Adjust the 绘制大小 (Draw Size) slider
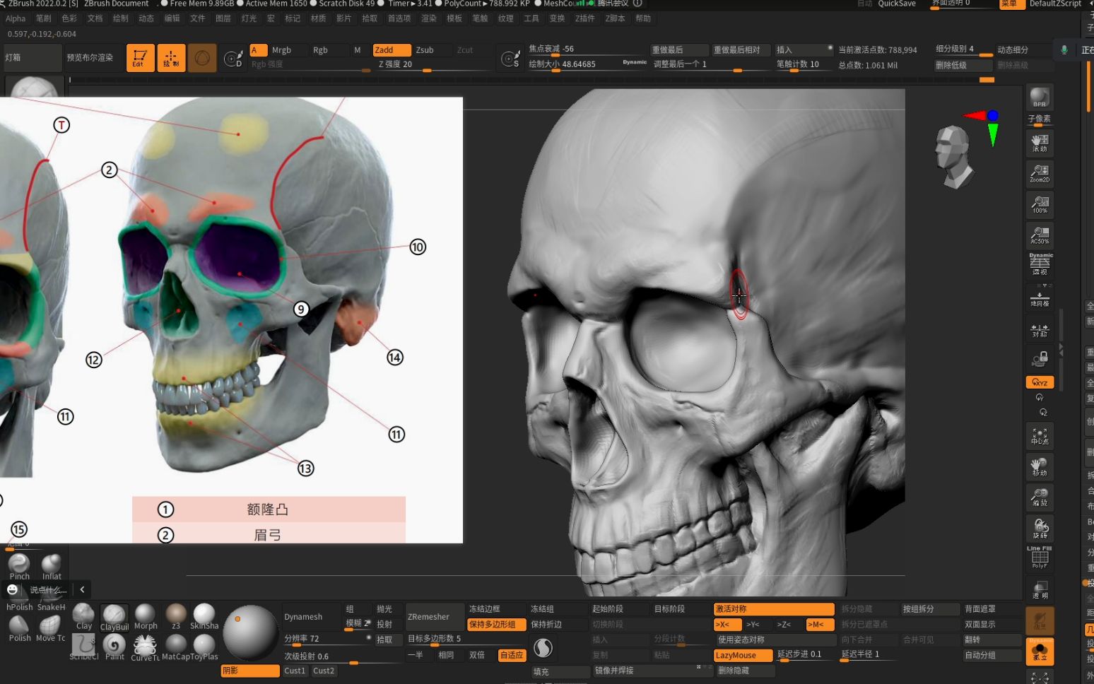The width and height of the screenshot is (1094, 684). (x=587, y=64)
